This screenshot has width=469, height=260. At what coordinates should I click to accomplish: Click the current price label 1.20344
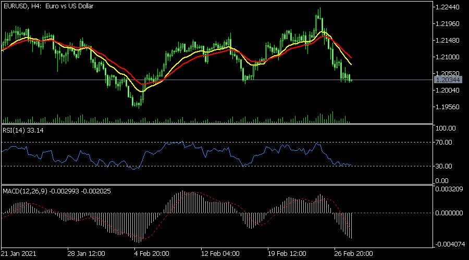pos(448,80)
